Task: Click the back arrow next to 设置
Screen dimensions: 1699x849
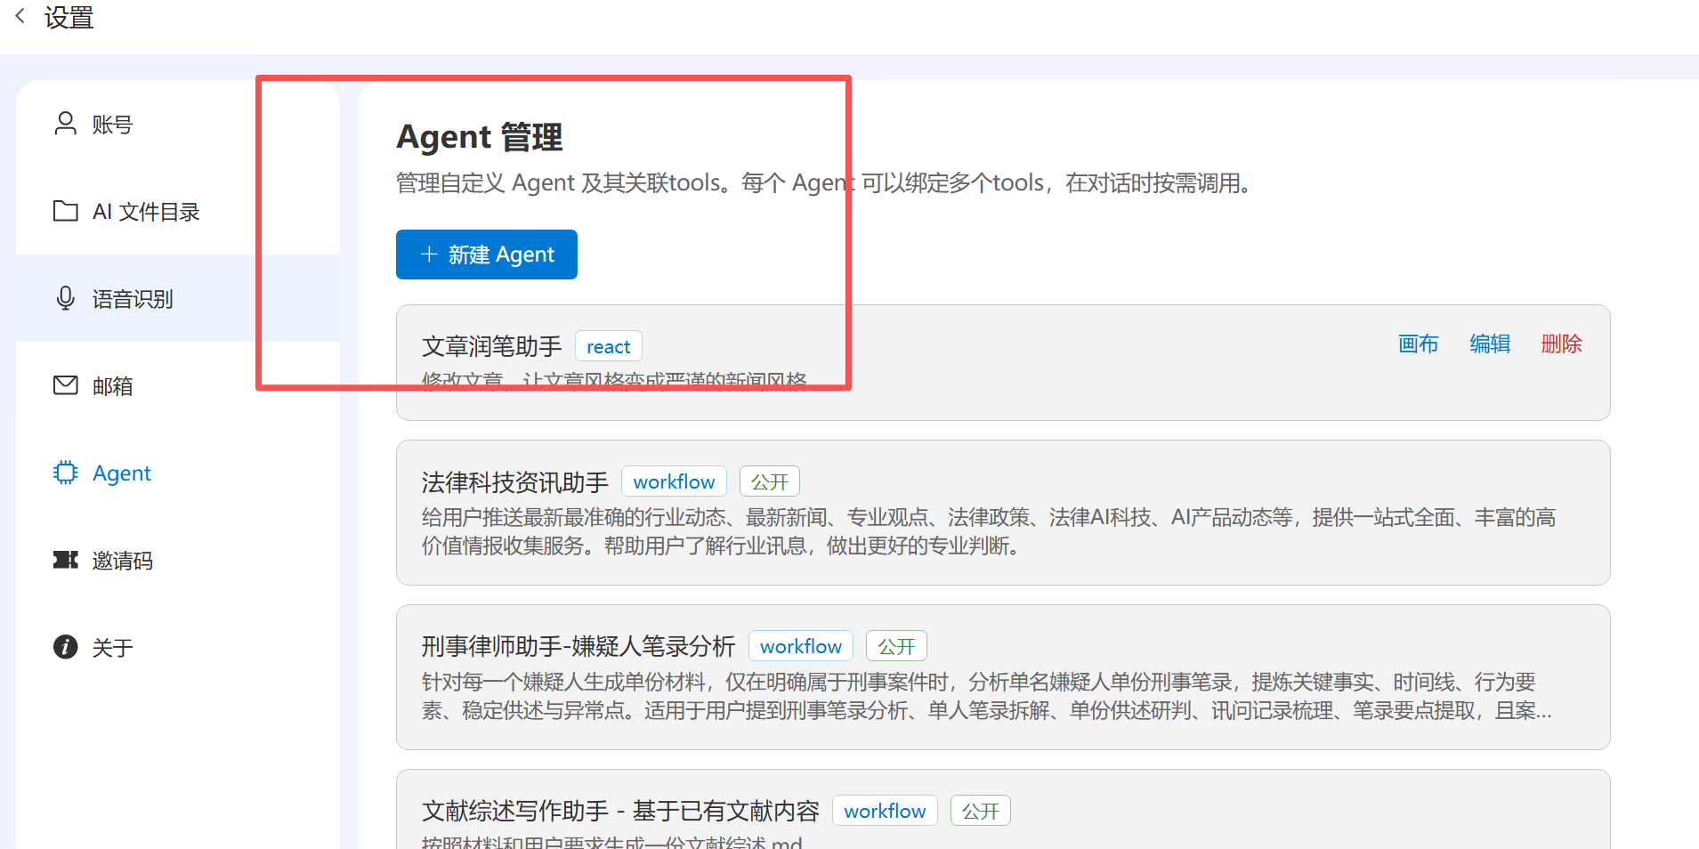Action: click(x=20, y=16)
